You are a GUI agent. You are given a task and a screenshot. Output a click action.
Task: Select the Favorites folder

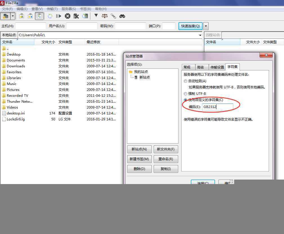click(x=14, y=72)
